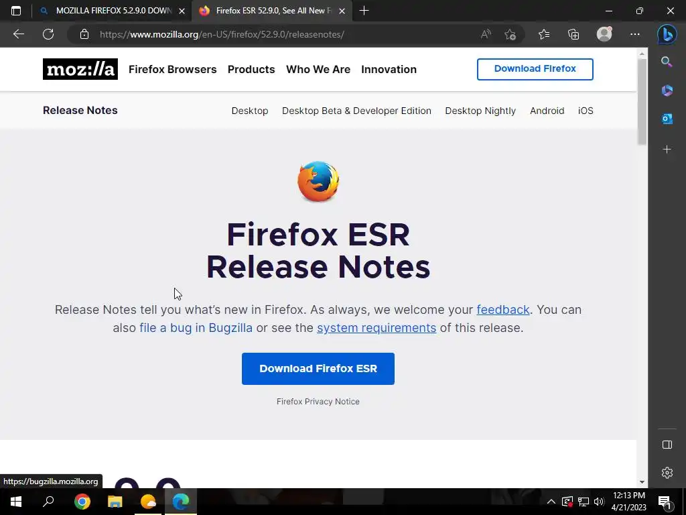Click the page vertical scrollbar thumb
Screen dimensions: 686x515
coord(642,102)
